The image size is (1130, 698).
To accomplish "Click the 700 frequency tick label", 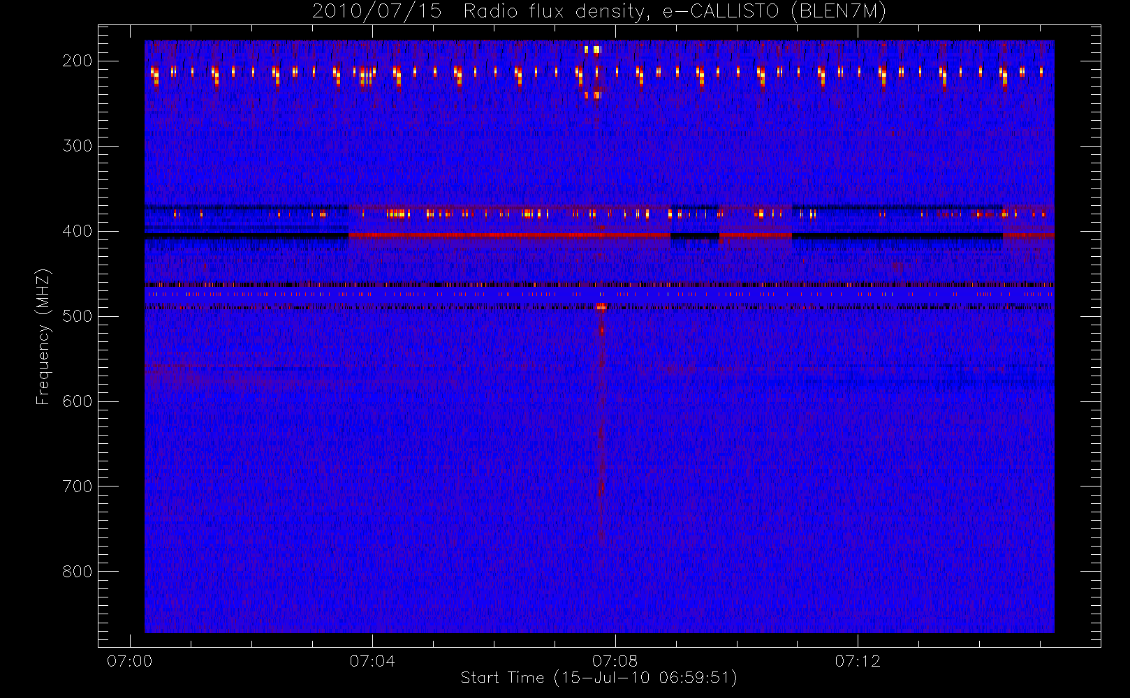I will point(78,487).
